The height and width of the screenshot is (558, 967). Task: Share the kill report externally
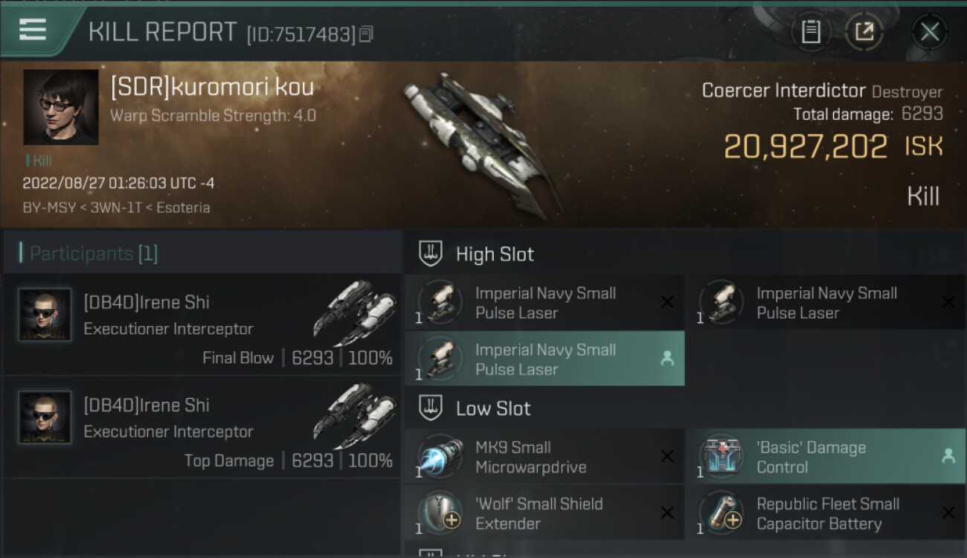864,32
